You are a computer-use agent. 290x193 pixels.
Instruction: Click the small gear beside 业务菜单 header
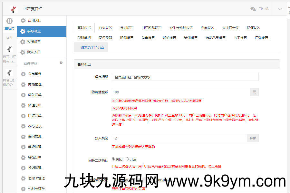61,63
